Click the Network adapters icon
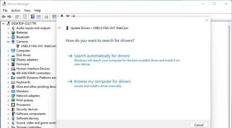 13,96
